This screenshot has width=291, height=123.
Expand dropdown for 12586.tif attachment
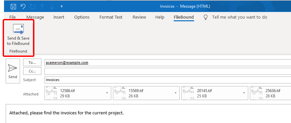107,93
